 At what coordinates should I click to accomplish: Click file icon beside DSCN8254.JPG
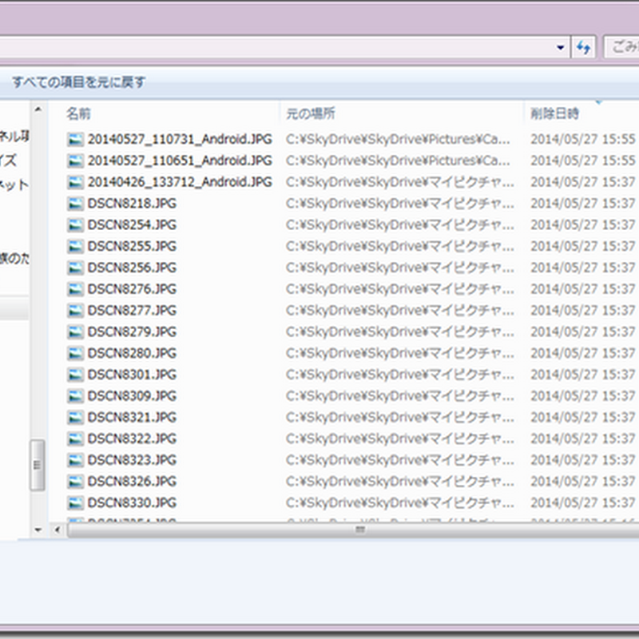(x=75, y=225)
